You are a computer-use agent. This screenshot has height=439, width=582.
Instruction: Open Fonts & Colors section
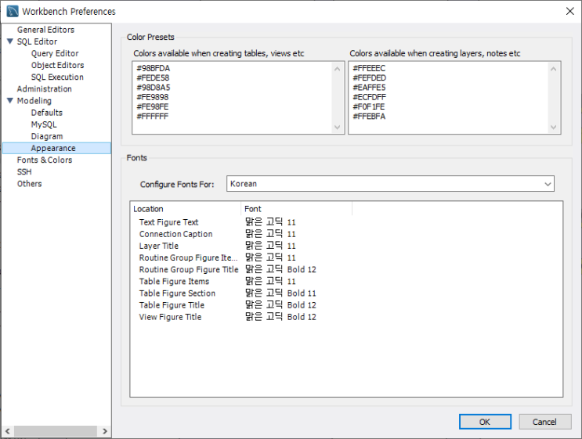click(45, 160)
